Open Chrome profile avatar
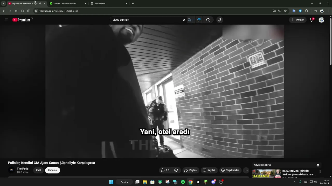332x186 pixels. (322, 11)
